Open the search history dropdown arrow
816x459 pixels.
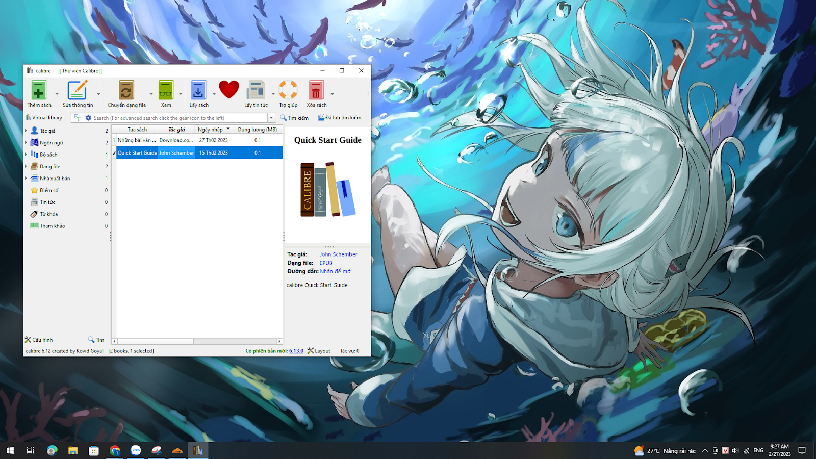coord(271,118)
